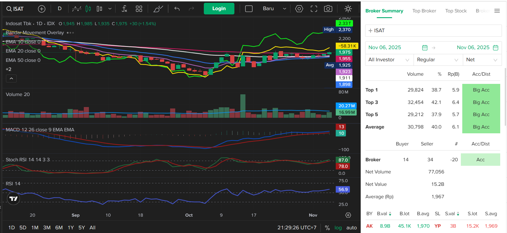Toggle percent scale on price axis
This screenshot has width=507, height=233.
(327, 228)
